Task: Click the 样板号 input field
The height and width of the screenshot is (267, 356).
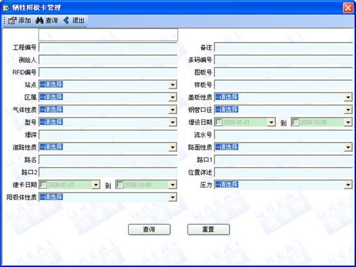Action: click(x=283, y=85)
